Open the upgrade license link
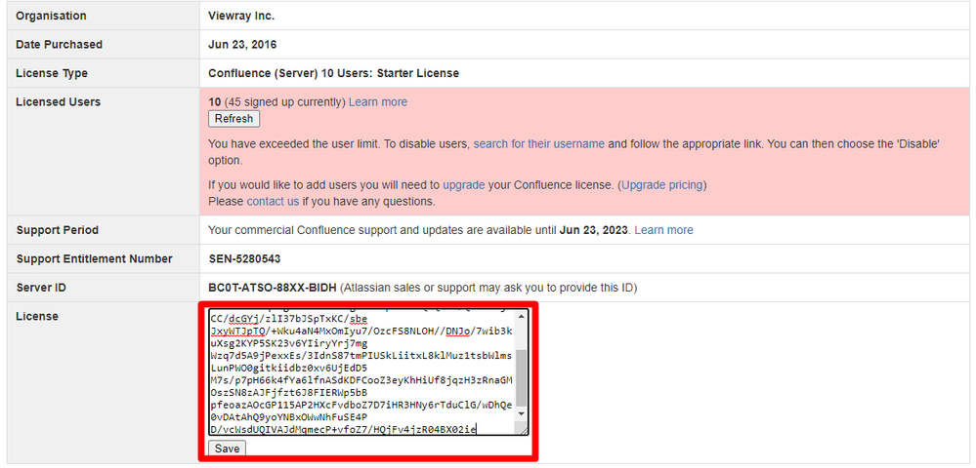 (x=463, y=185)
